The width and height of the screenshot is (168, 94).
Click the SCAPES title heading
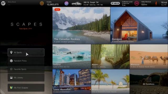(x=27, y=24)
